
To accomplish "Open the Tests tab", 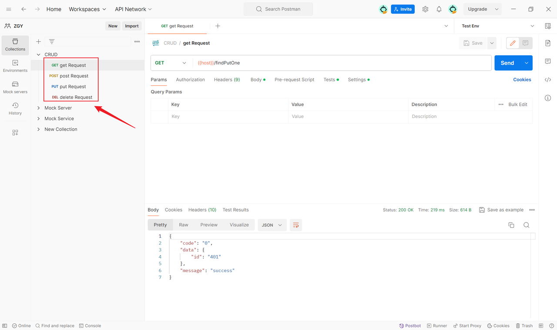I will 331,80.
